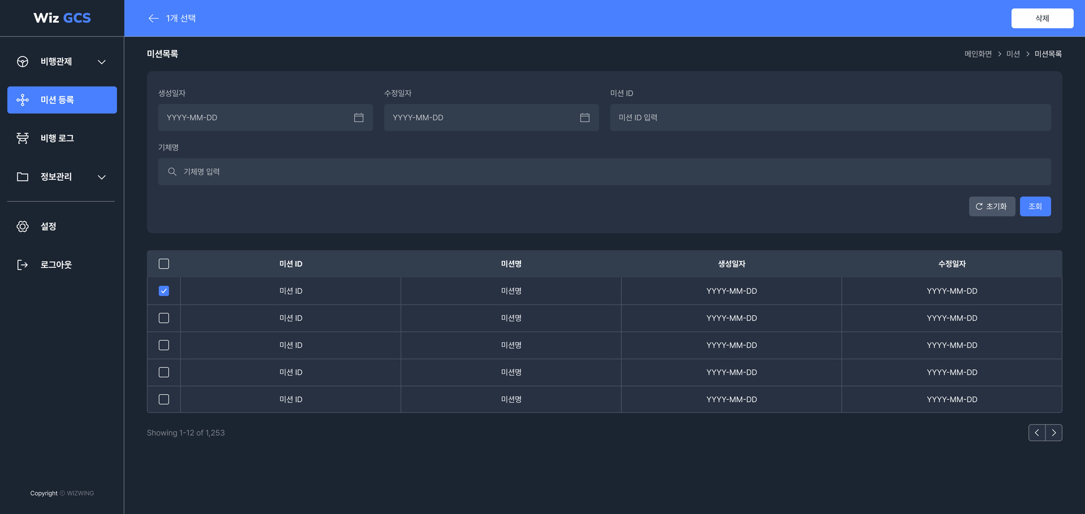Image resolution: width=1085 pixels, height=514 pixels.
Task: Open the 생성일자 calendar picker icon
Action: click(359, 117)
